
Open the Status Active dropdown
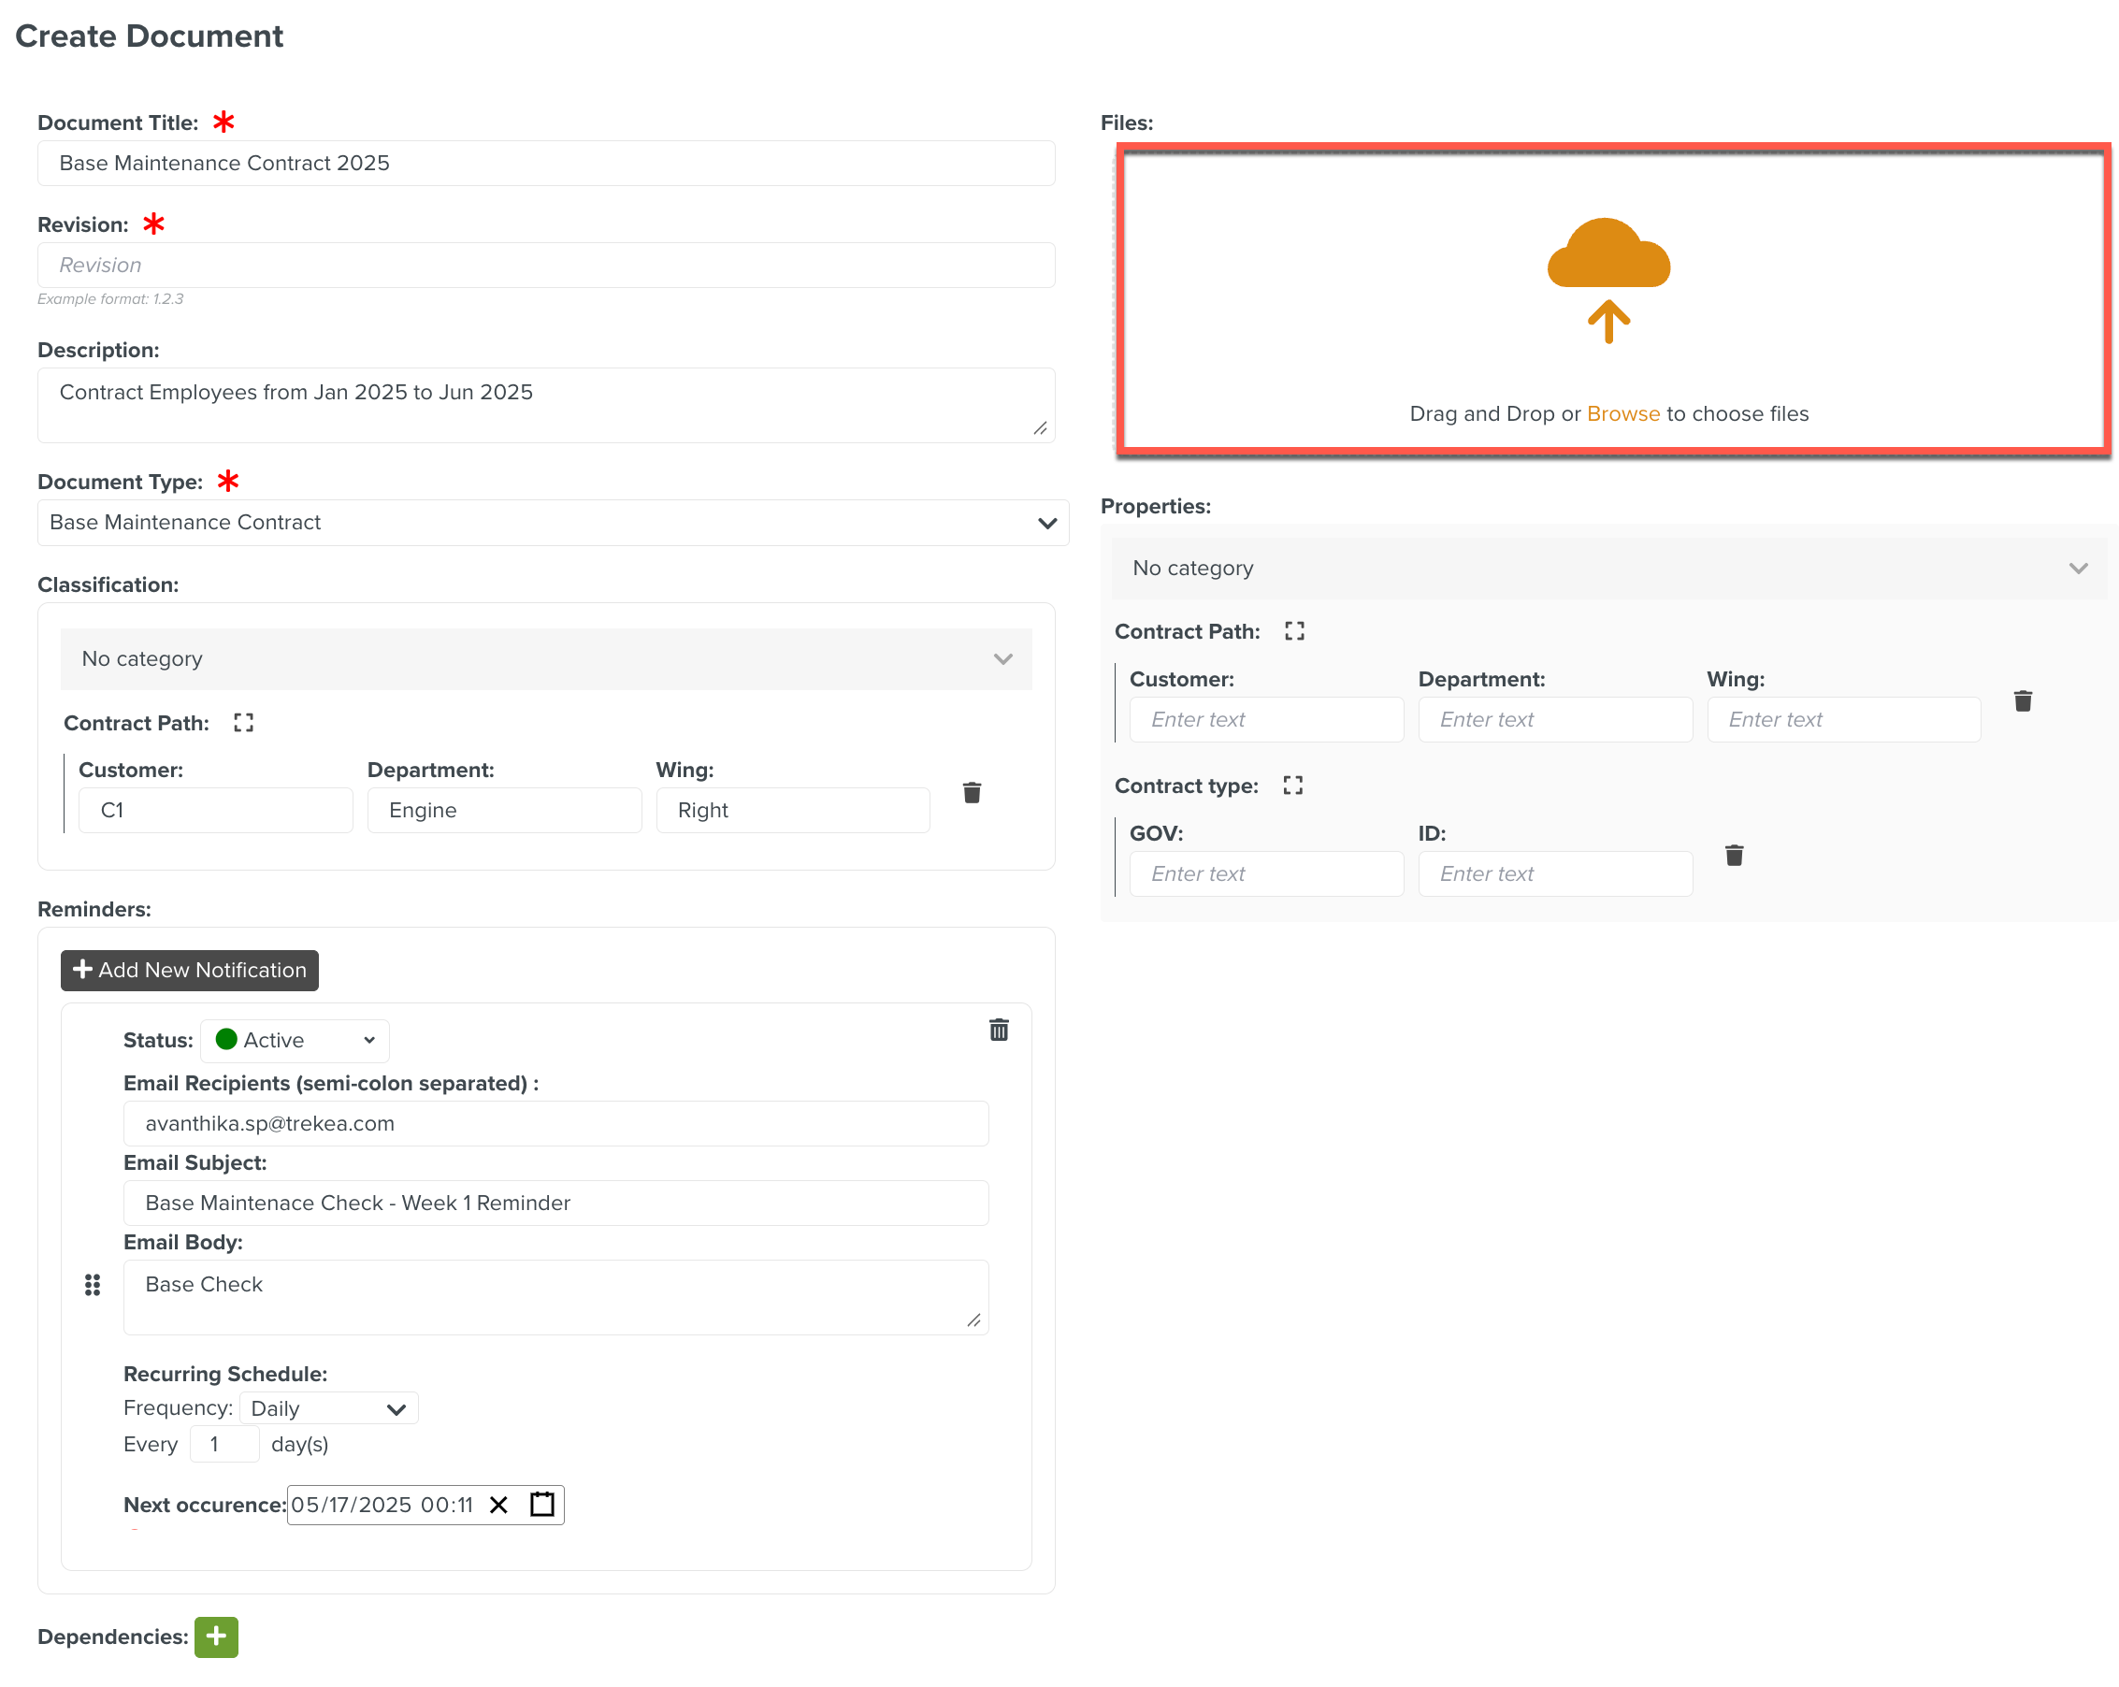tap(295, 1040)
